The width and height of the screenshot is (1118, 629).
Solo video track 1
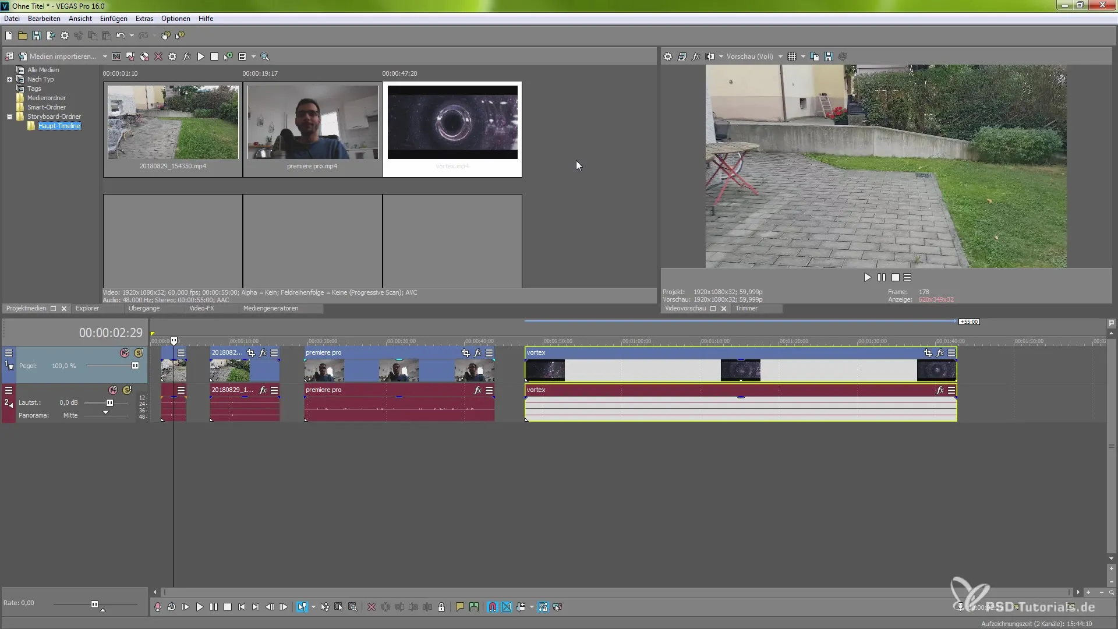click(x=139, y=353)
